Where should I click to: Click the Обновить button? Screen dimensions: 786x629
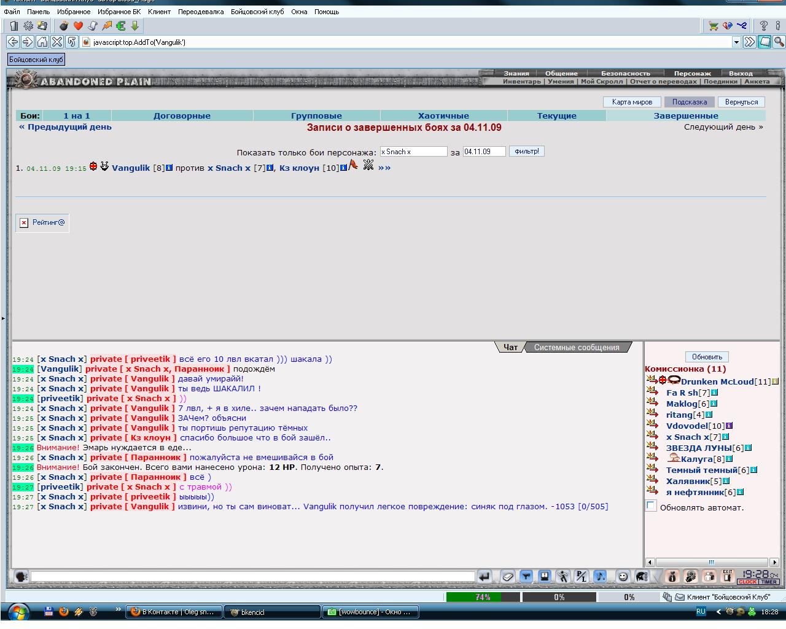[x=707, y=357]
